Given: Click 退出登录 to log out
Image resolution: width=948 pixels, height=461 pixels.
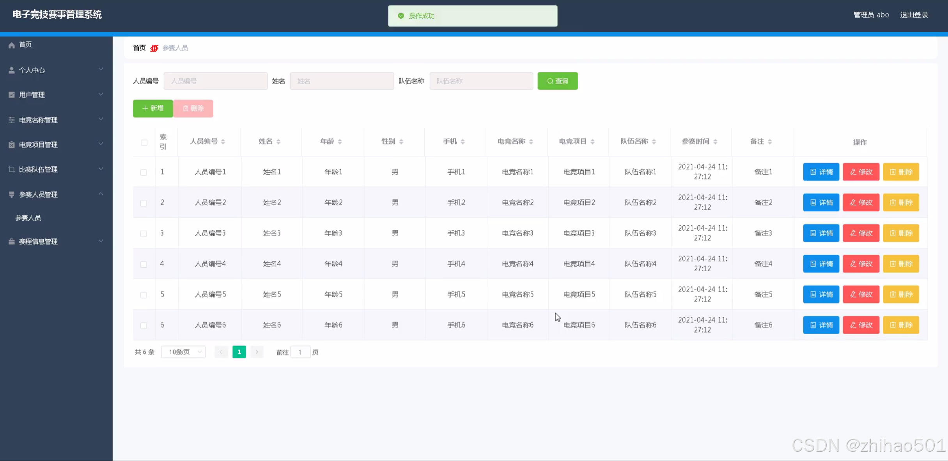Looking at the screenshot, I should click(x=914, y=15).
